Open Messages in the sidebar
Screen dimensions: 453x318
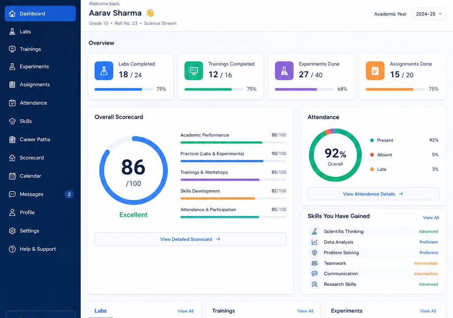pyautogui.click(x=40, y=194)
